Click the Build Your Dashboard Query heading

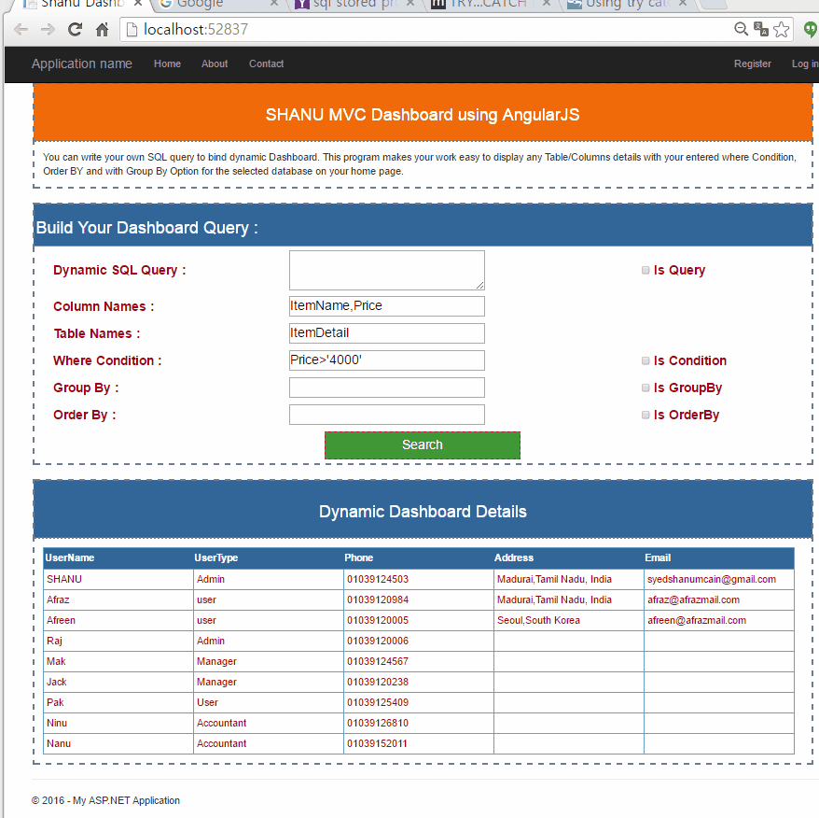(146, 228)
